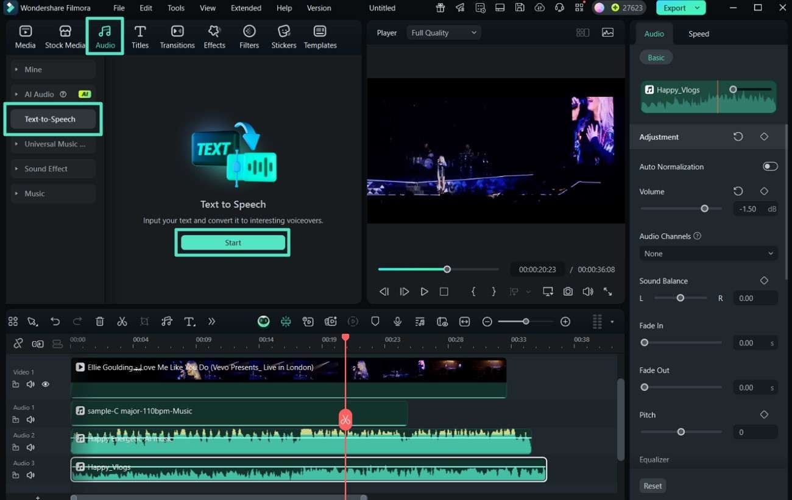Mute the Audio 3 track
This screenshot has height=500, width=792.
[30, 475]
